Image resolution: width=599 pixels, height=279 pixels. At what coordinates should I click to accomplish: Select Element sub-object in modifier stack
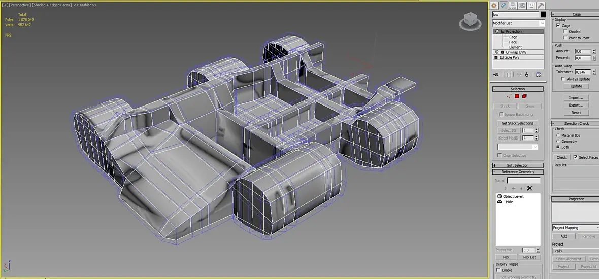coord(515,47)
